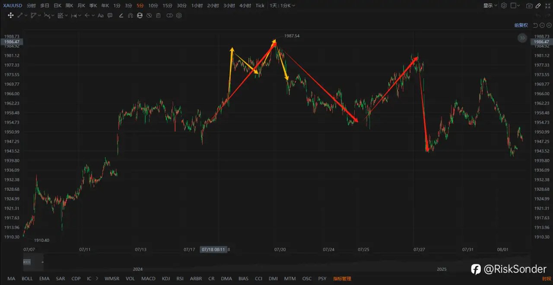Toggle the lock drawings icon
553x285 pixels.
tap(140, 15)
